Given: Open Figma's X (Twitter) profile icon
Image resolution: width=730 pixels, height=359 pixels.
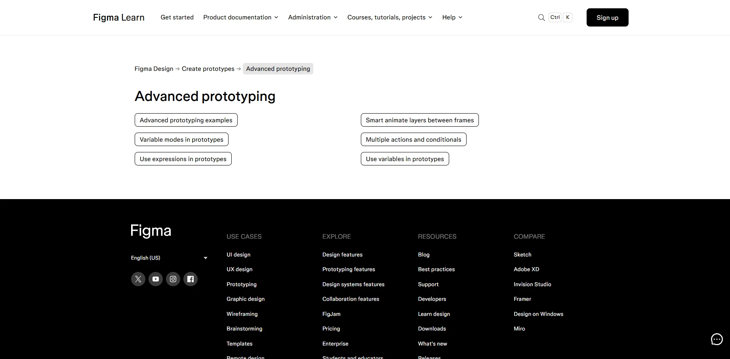Looking at the screenshot, I should (138, 279).
